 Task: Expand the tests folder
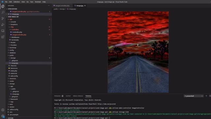[x=11, y=104]
